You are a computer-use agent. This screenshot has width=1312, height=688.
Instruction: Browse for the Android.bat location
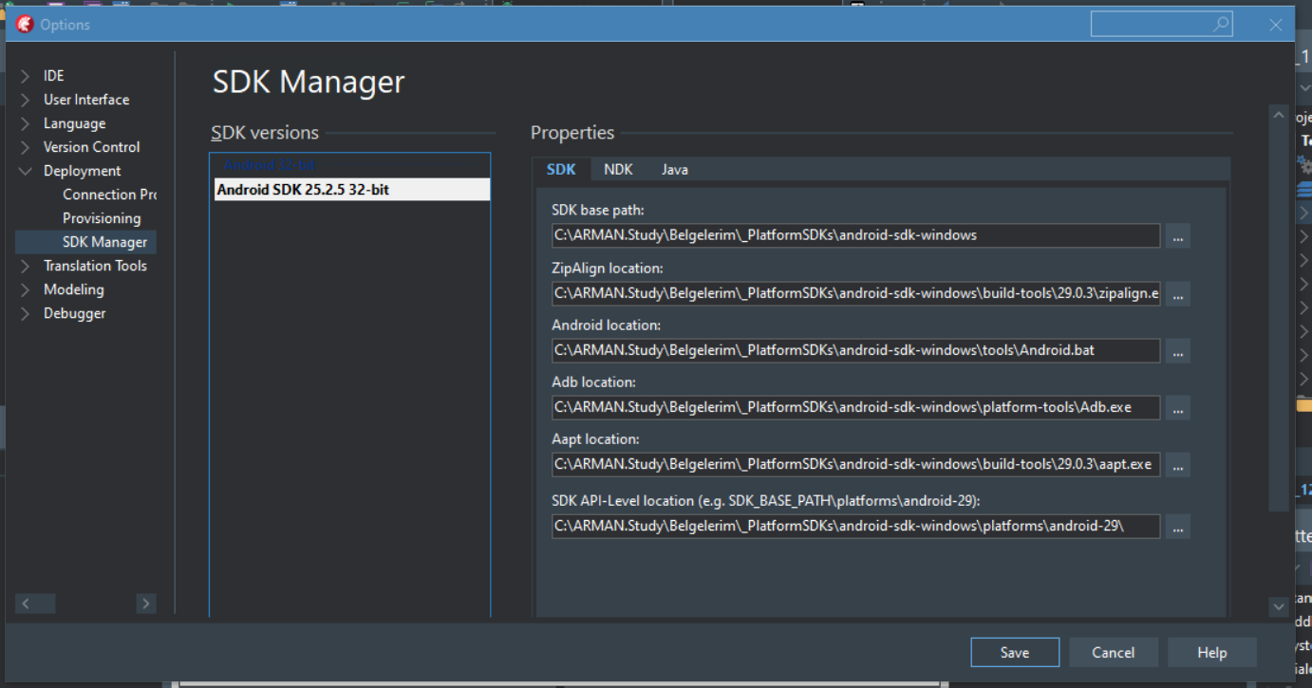1178,350
